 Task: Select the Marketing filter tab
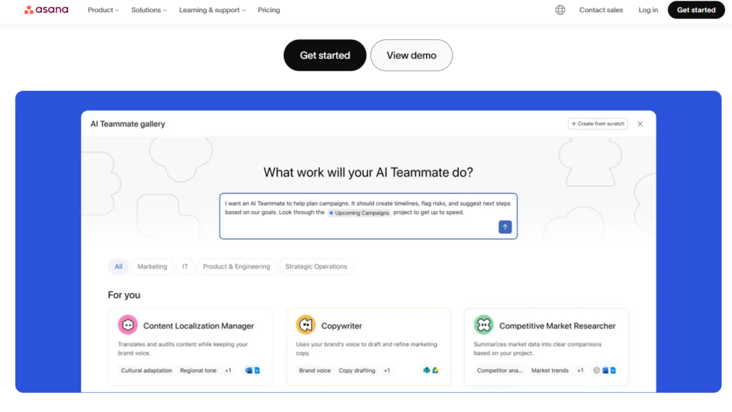click(152, 266)
